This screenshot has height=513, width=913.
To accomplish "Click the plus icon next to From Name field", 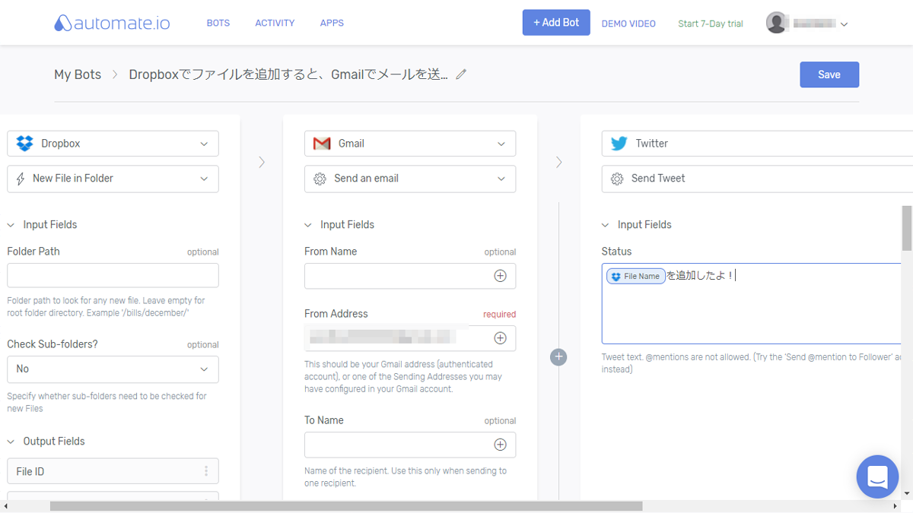I will (x=501, y=276).
